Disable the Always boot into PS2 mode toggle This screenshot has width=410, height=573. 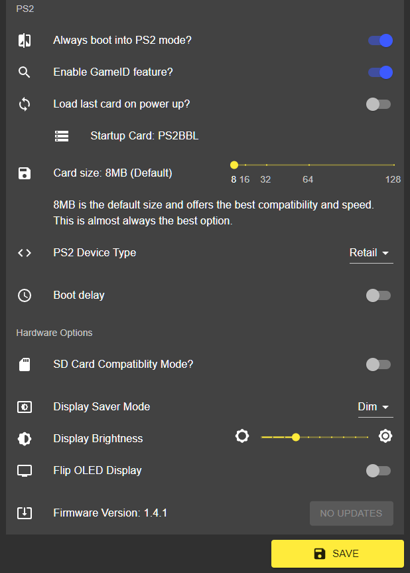tap(379, 41)
